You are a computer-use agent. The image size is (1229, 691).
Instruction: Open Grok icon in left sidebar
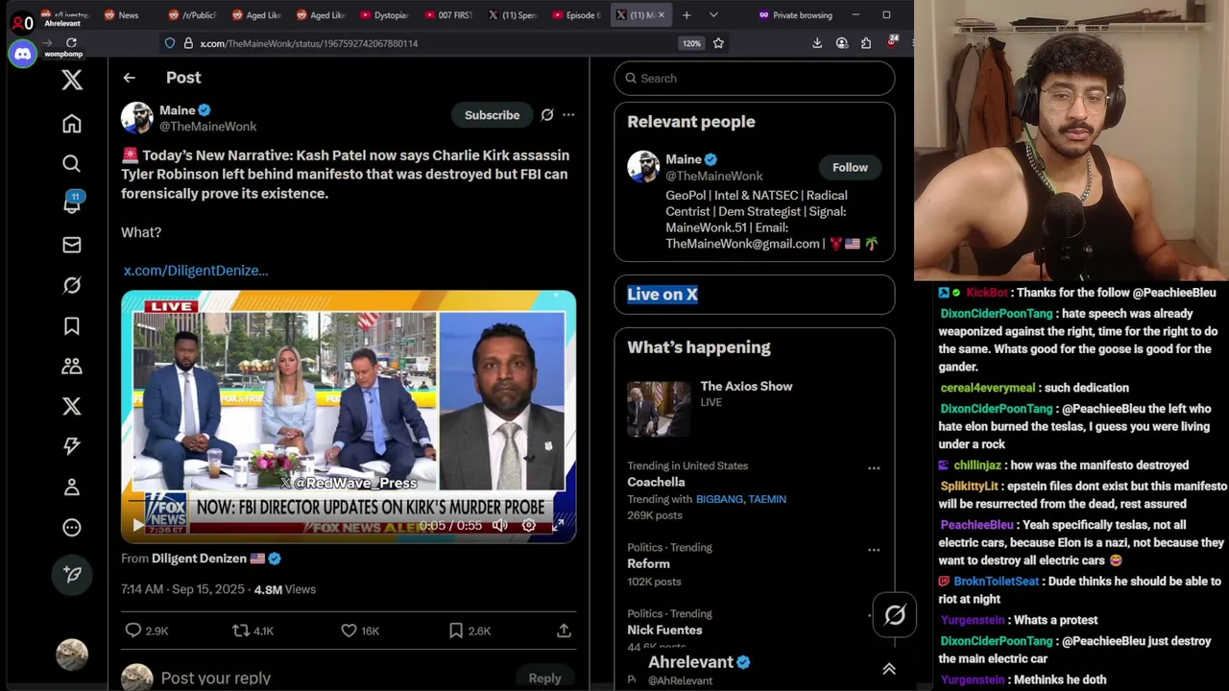point(72,285)
